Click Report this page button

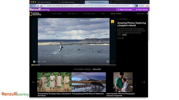click(125, 10)
